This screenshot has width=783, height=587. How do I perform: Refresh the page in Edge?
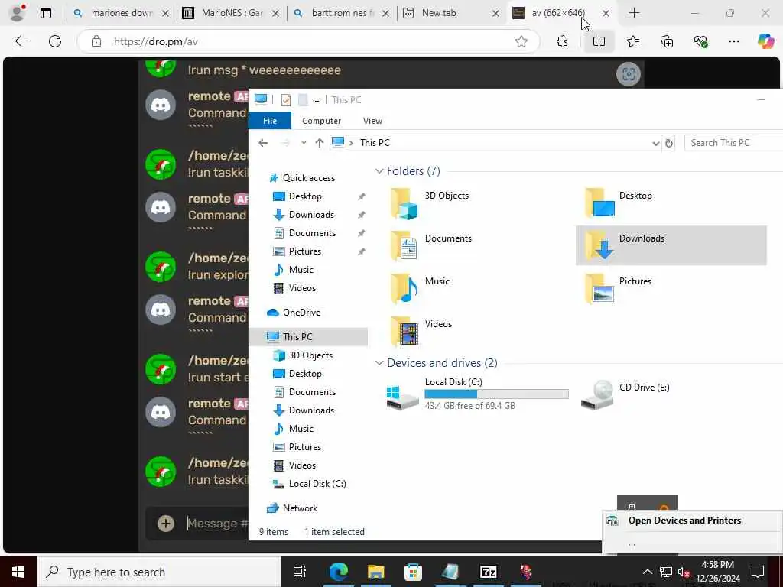pyautogui.click(x=55, y=41)
